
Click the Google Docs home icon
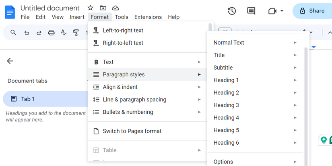[x=10, y=12]
